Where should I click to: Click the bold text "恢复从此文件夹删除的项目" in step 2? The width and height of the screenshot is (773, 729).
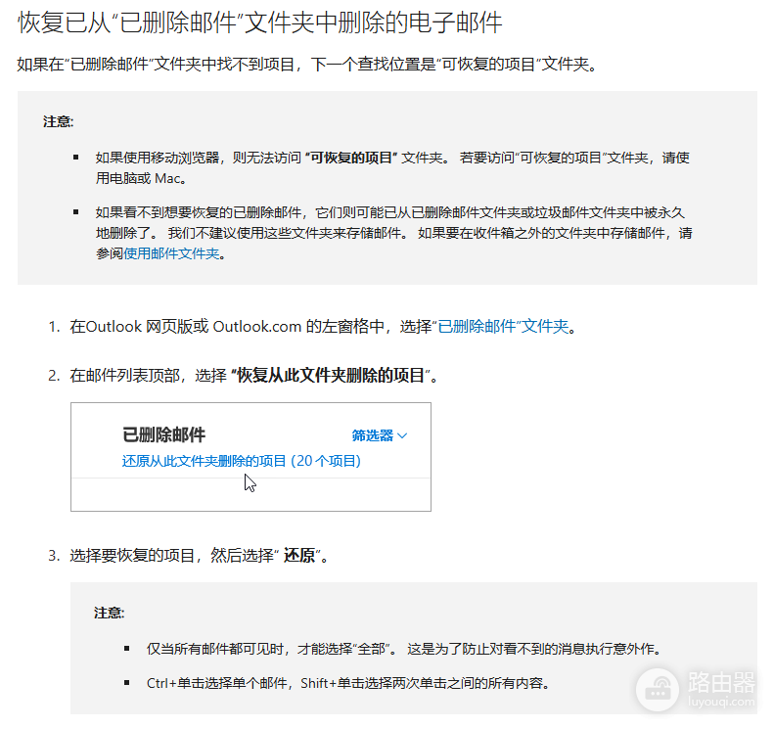pos(330,376)
